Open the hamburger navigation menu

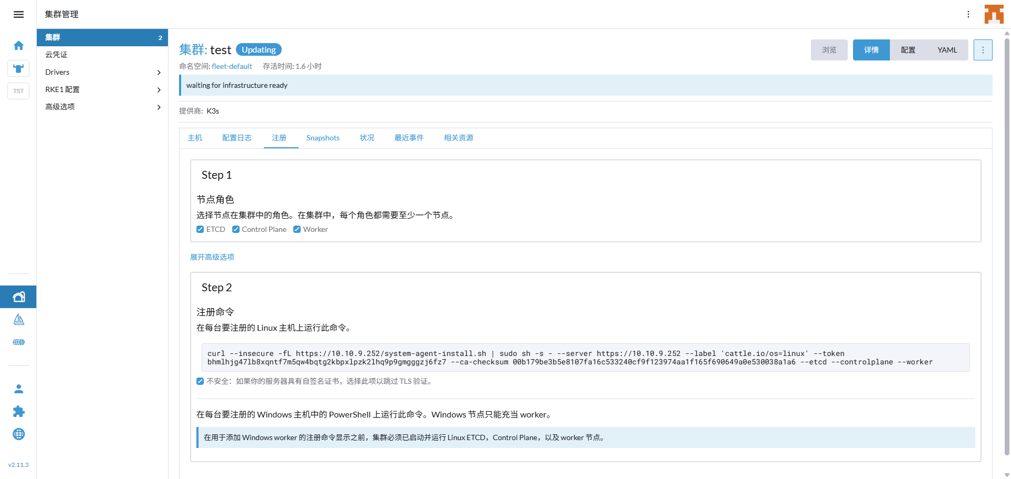18,14
